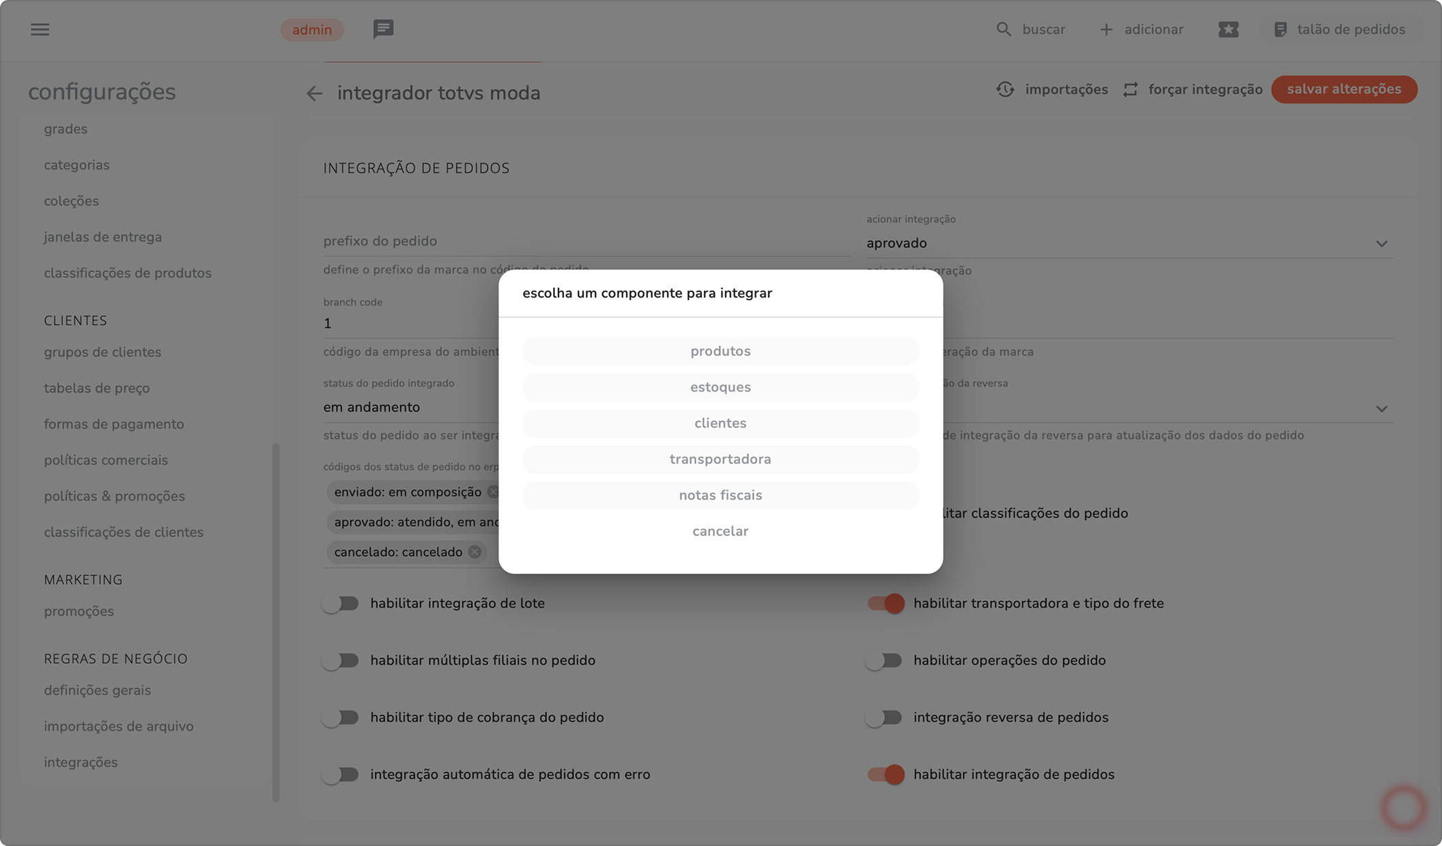Viewport: 1442px width, 846px height.
Task: Click the chat message icon
Action: click(x=383, y=29)
